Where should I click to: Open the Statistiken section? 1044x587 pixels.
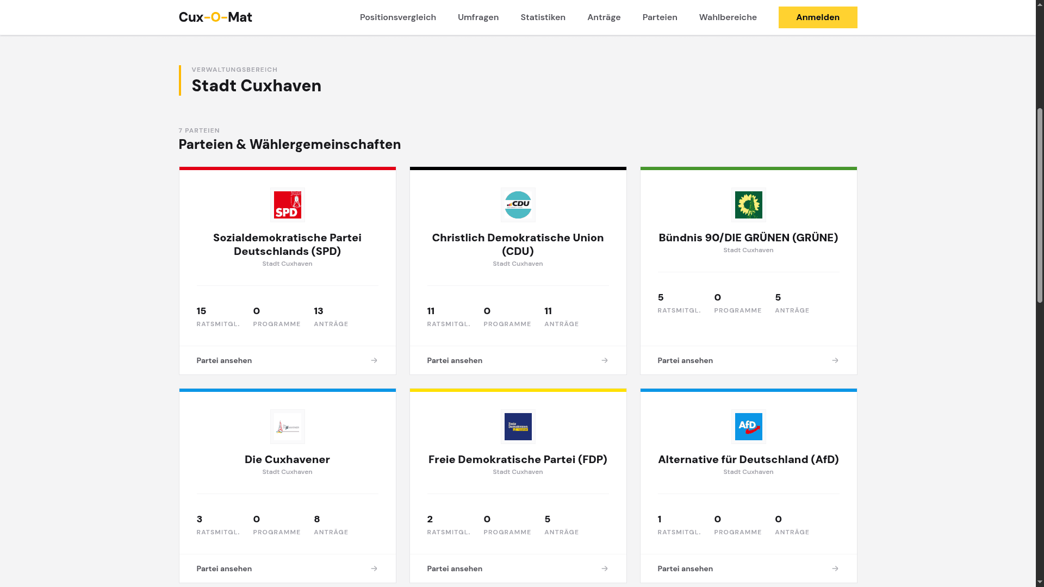[x=543, y=17]
